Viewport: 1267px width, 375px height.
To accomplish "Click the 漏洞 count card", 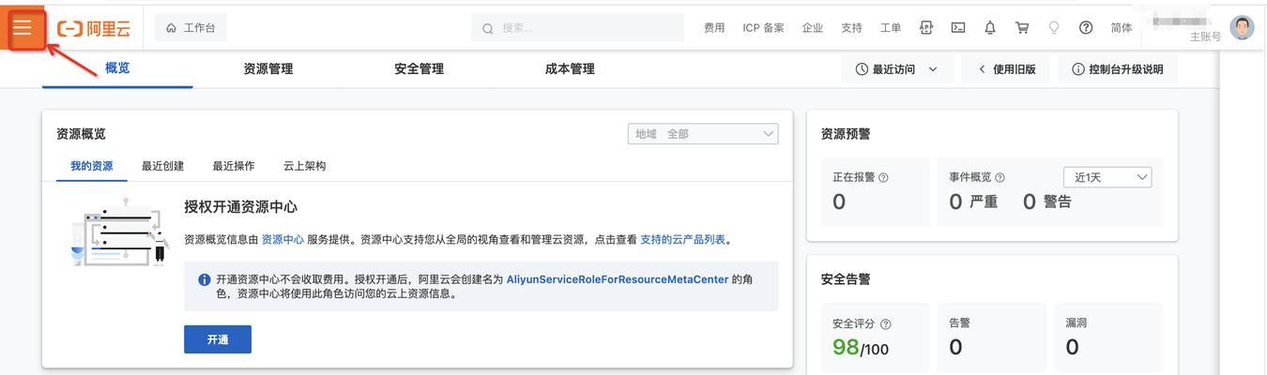I will (1108, 336).
